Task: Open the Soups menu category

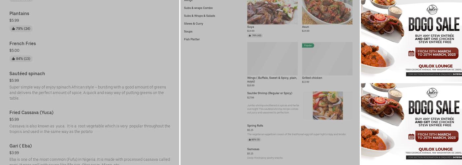Action: [x=188, y=32]
